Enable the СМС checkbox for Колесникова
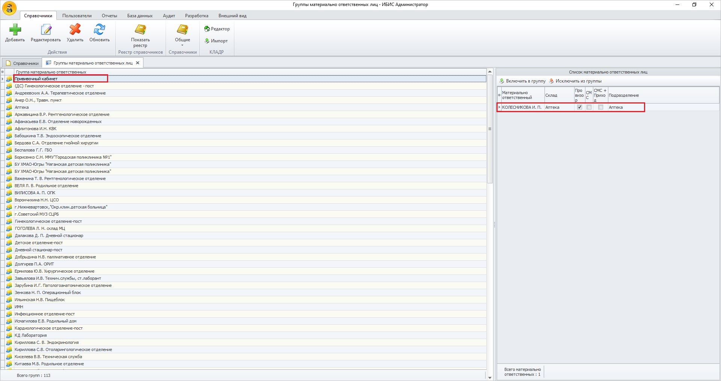The width and height of the screenshot is (721, 381). pyautogui.click(x=589, y=107)
